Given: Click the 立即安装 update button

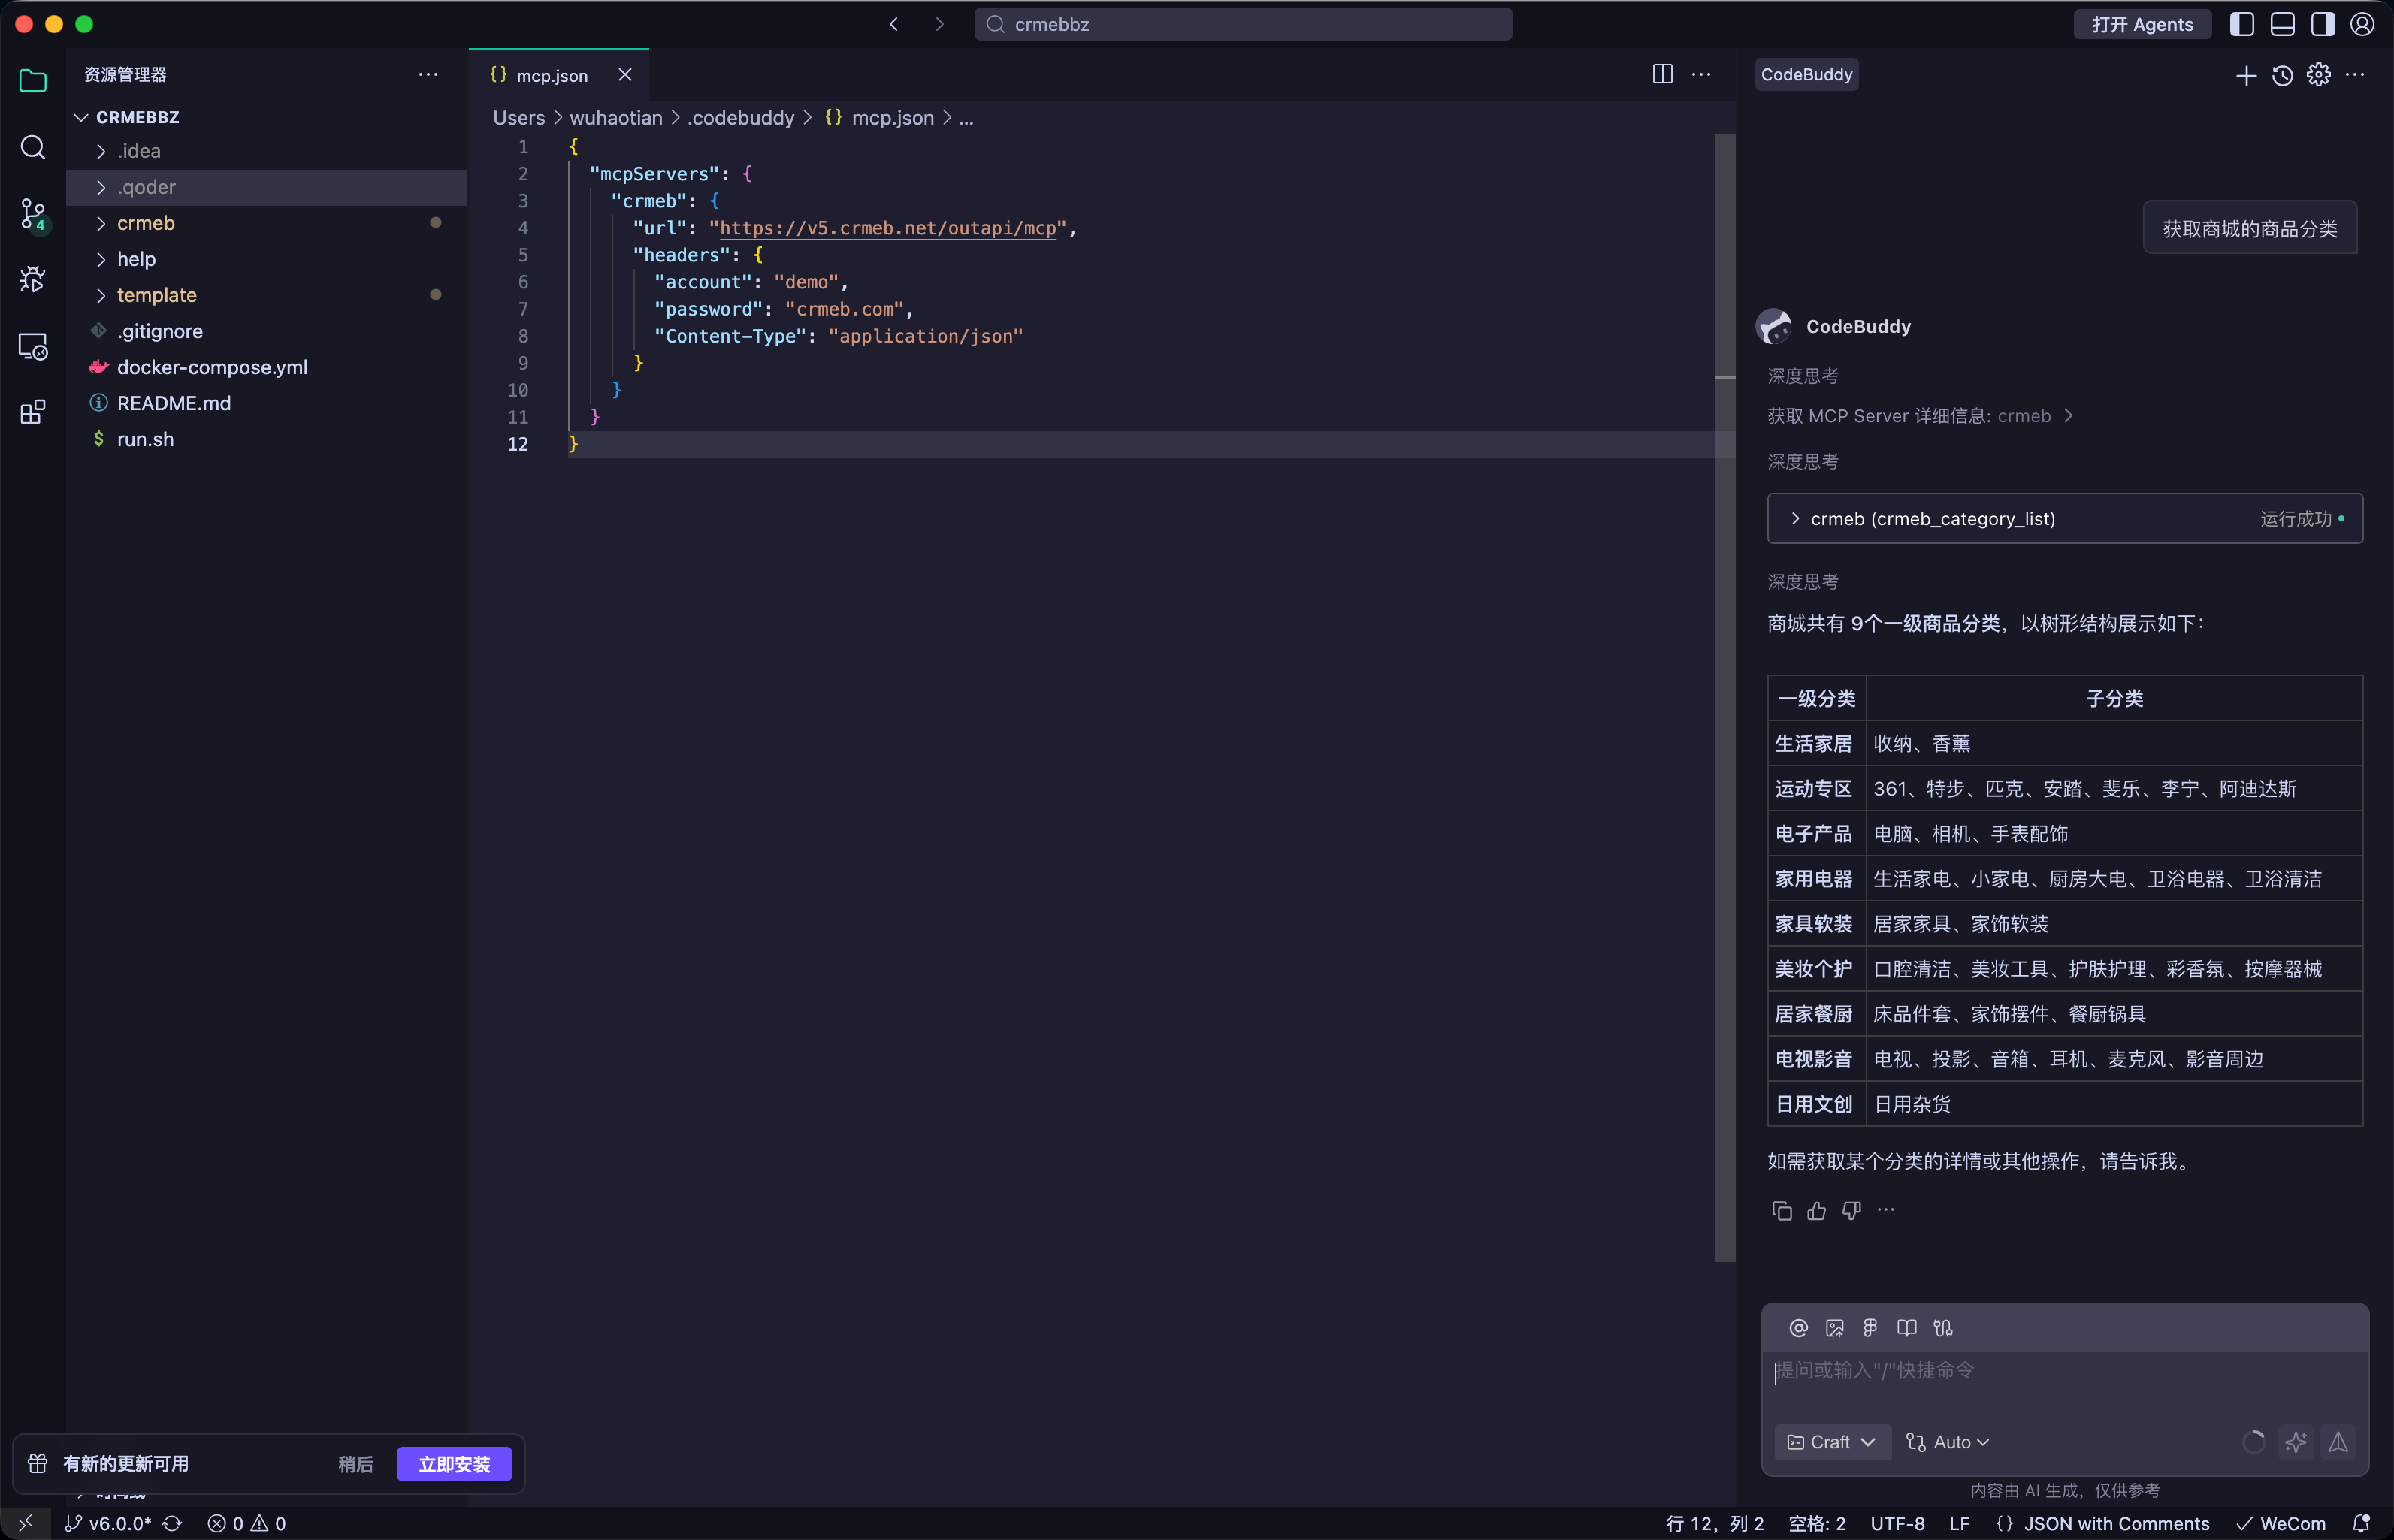Looking at the screenshot, I should point(454,1464).
